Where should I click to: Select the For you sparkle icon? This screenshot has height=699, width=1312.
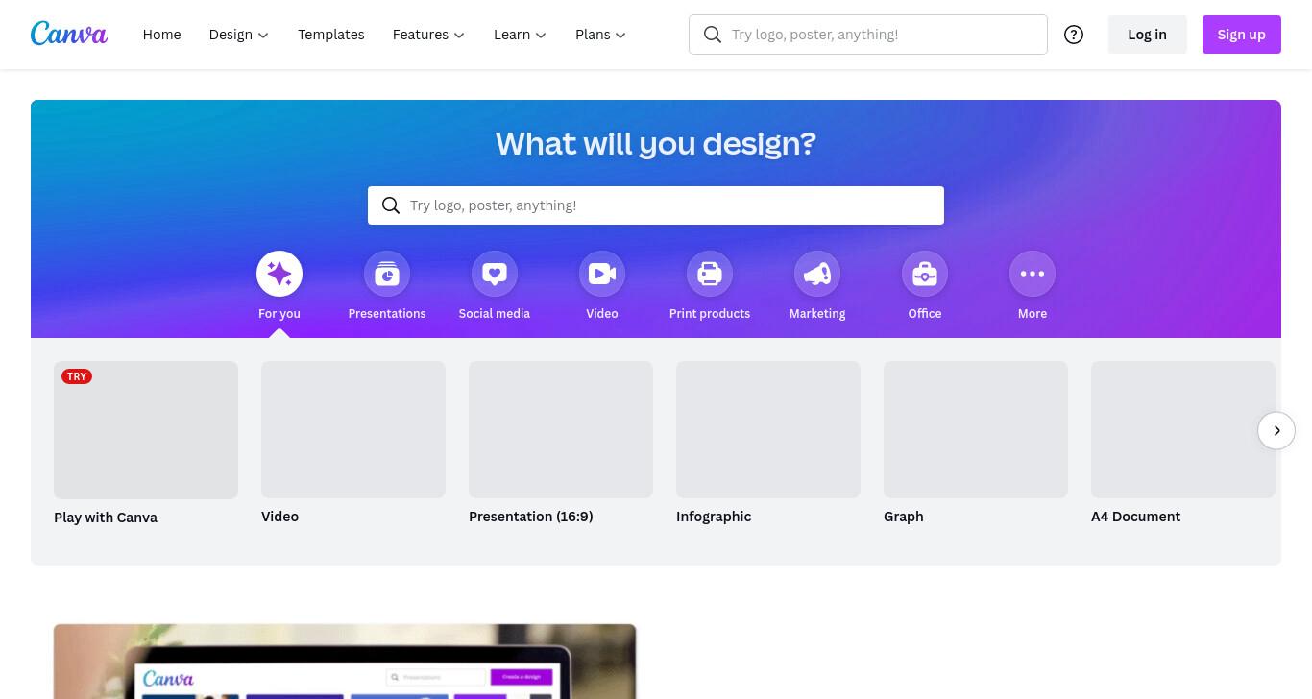coord(279,274)
